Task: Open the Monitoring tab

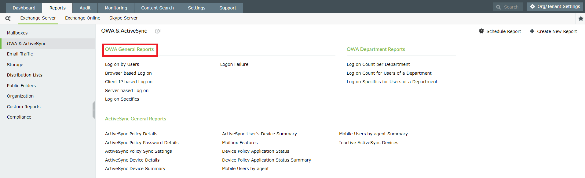Action: coord(116,8)
